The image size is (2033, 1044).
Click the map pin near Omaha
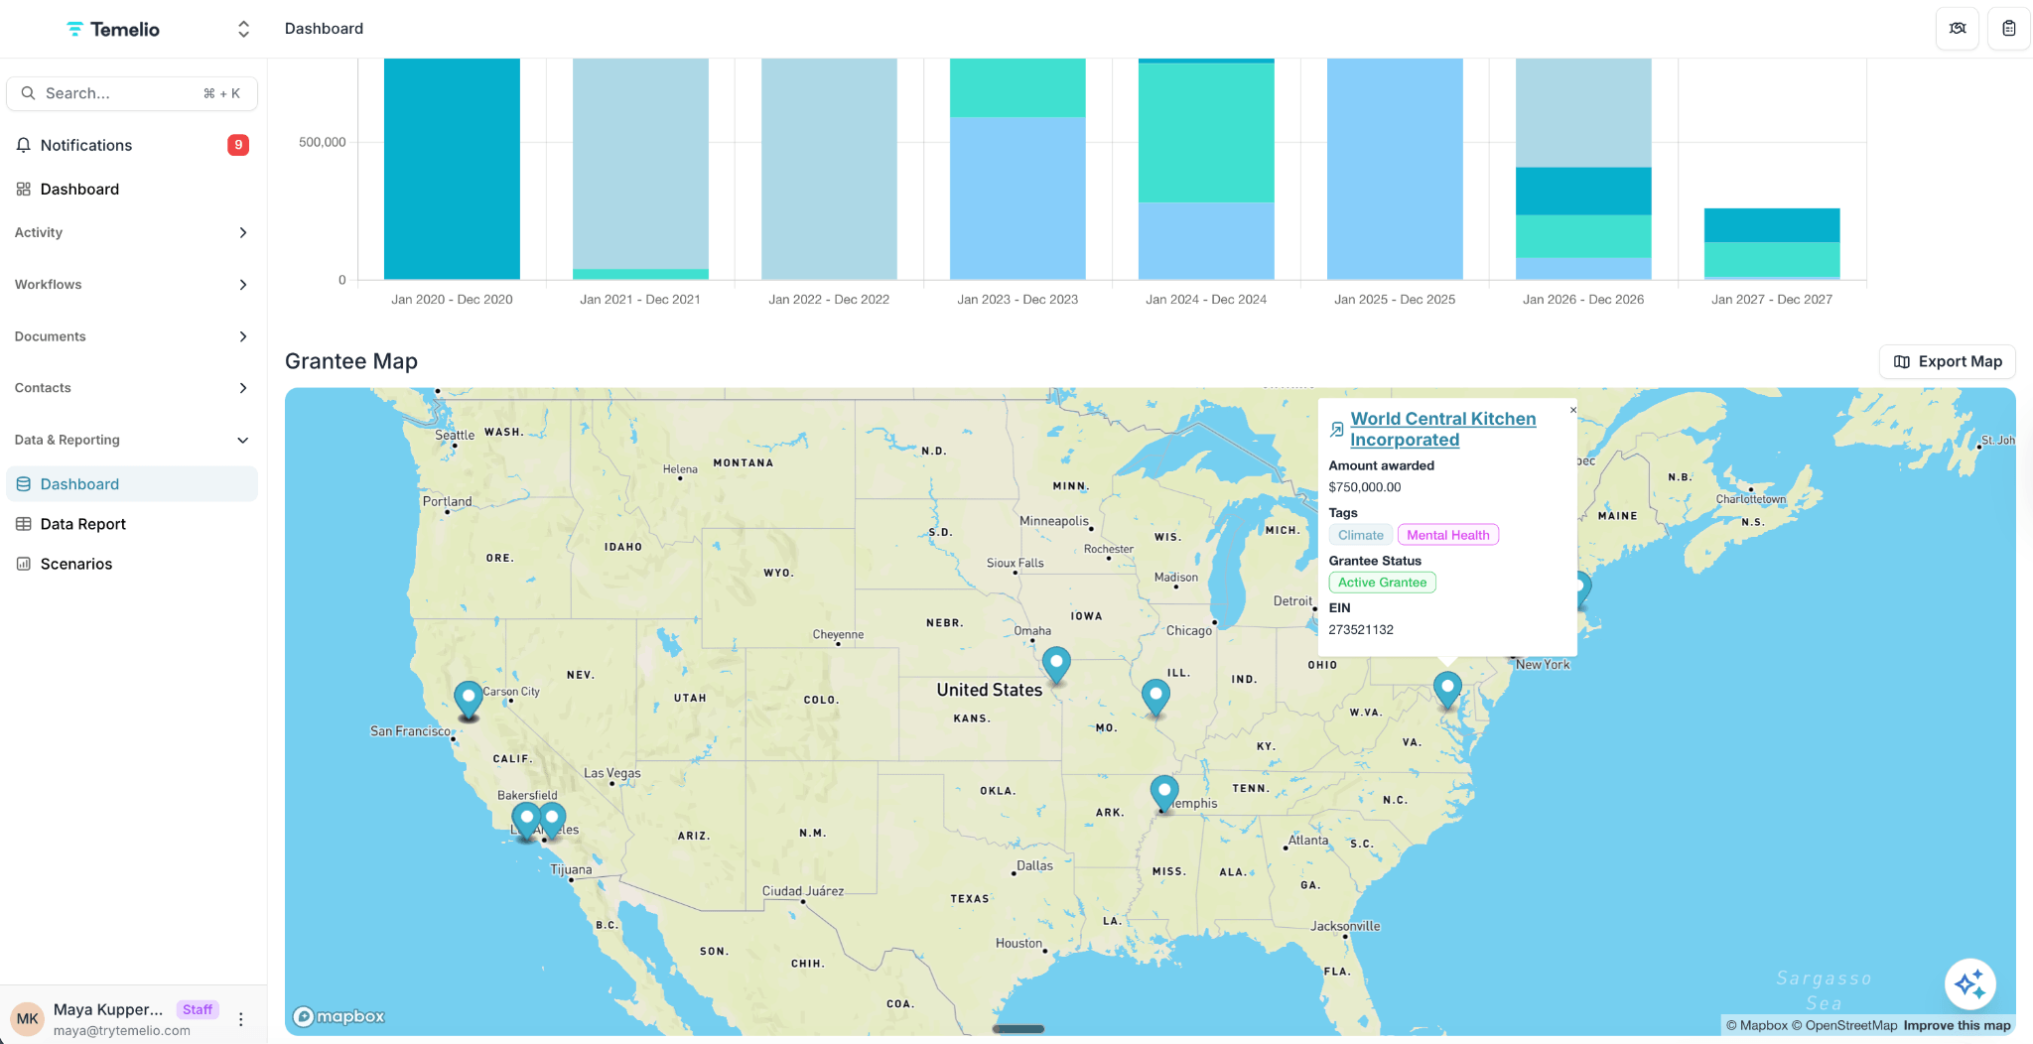pos(1056,665)
